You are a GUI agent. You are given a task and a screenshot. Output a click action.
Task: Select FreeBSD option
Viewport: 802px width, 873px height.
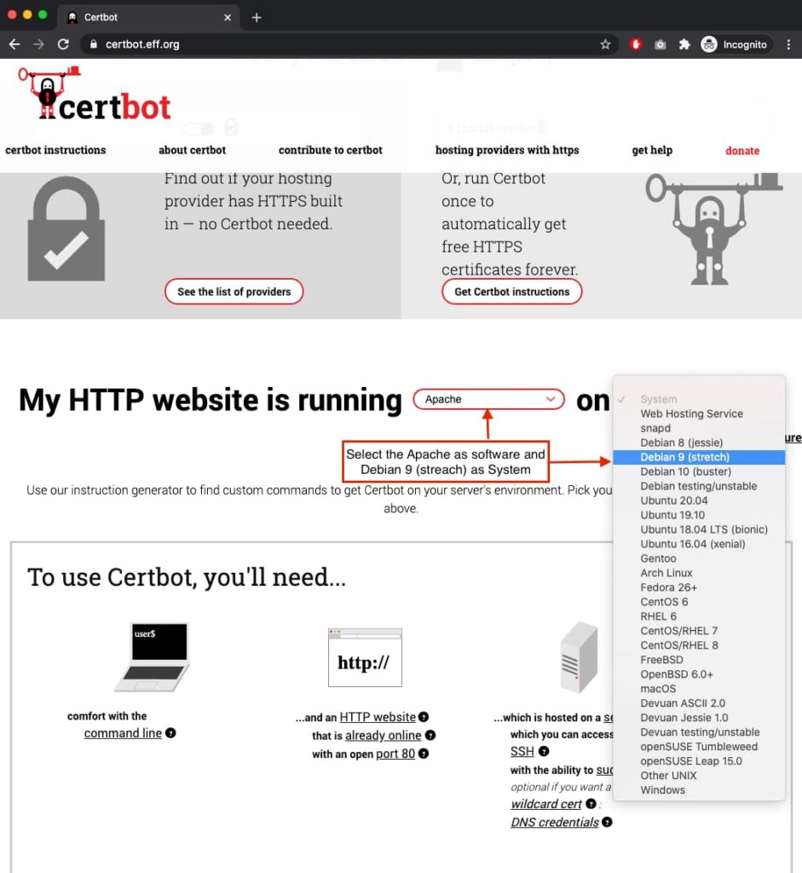coord(699,660)
